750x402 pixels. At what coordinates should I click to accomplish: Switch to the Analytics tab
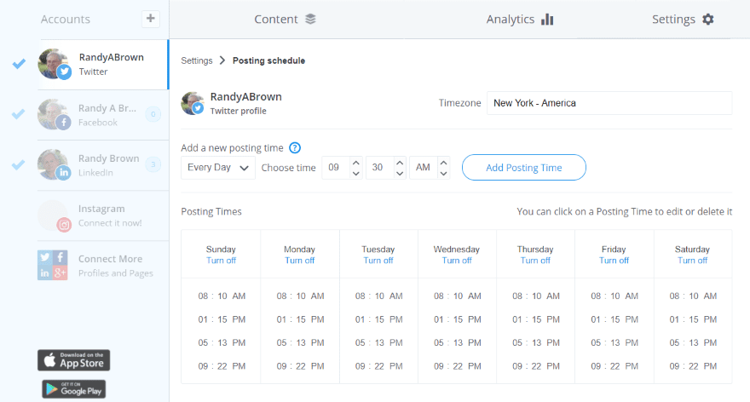tap(520, 19)
